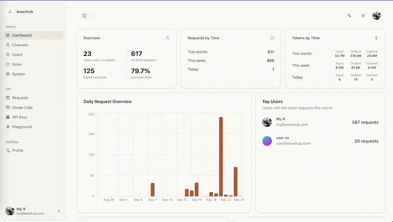Click the 617 all time requests figure
Image resolution: width=393 pixels, height=222 pixels.
point(137,54)
